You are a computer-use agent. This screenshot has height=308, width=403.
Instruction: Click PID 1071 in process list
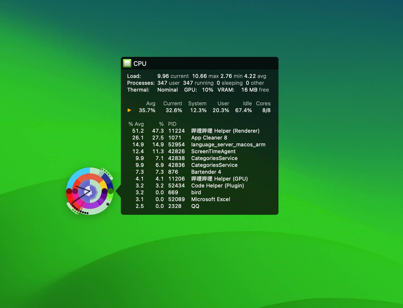(175, 138)
